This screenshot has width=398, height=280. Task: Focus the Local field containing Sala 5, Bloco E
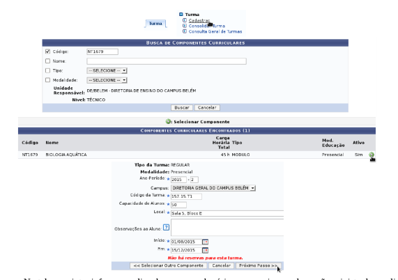(x=227, y=213)
